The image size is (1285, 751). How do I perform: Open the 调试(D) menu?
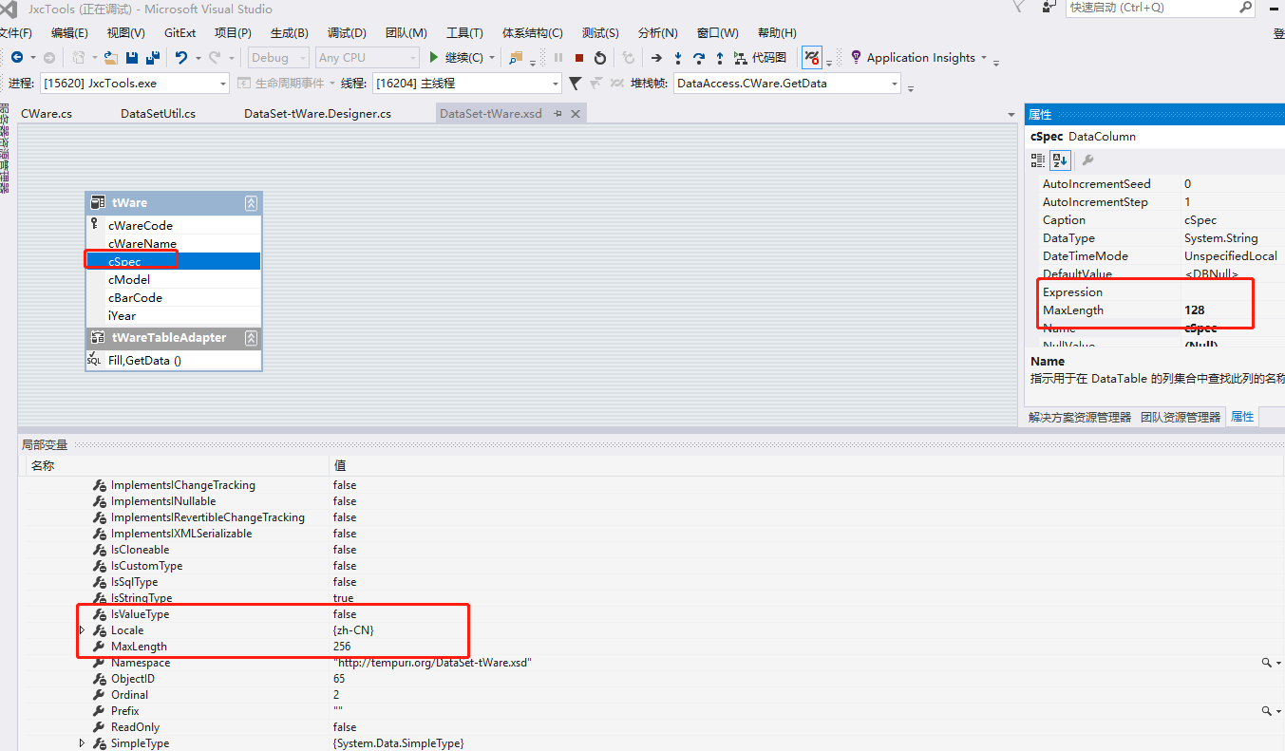point(347,33)
